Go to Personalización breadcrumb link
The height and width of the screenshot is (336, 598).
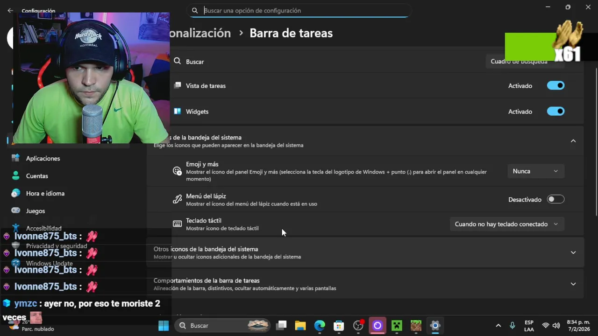(200, 33)
